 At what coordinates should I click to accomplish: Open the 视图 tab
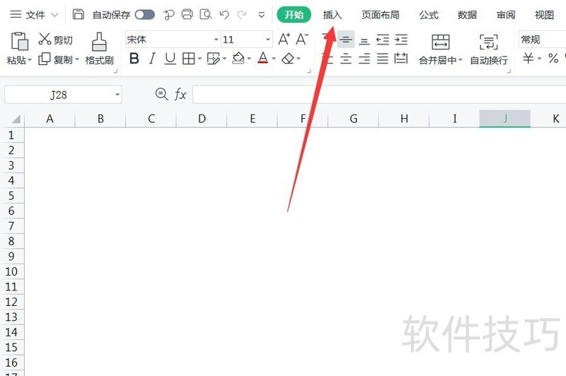[544, 15]
